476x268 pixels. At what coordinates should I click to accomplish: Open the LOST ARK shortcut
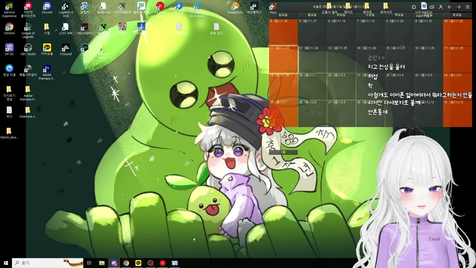click(66, 29)
